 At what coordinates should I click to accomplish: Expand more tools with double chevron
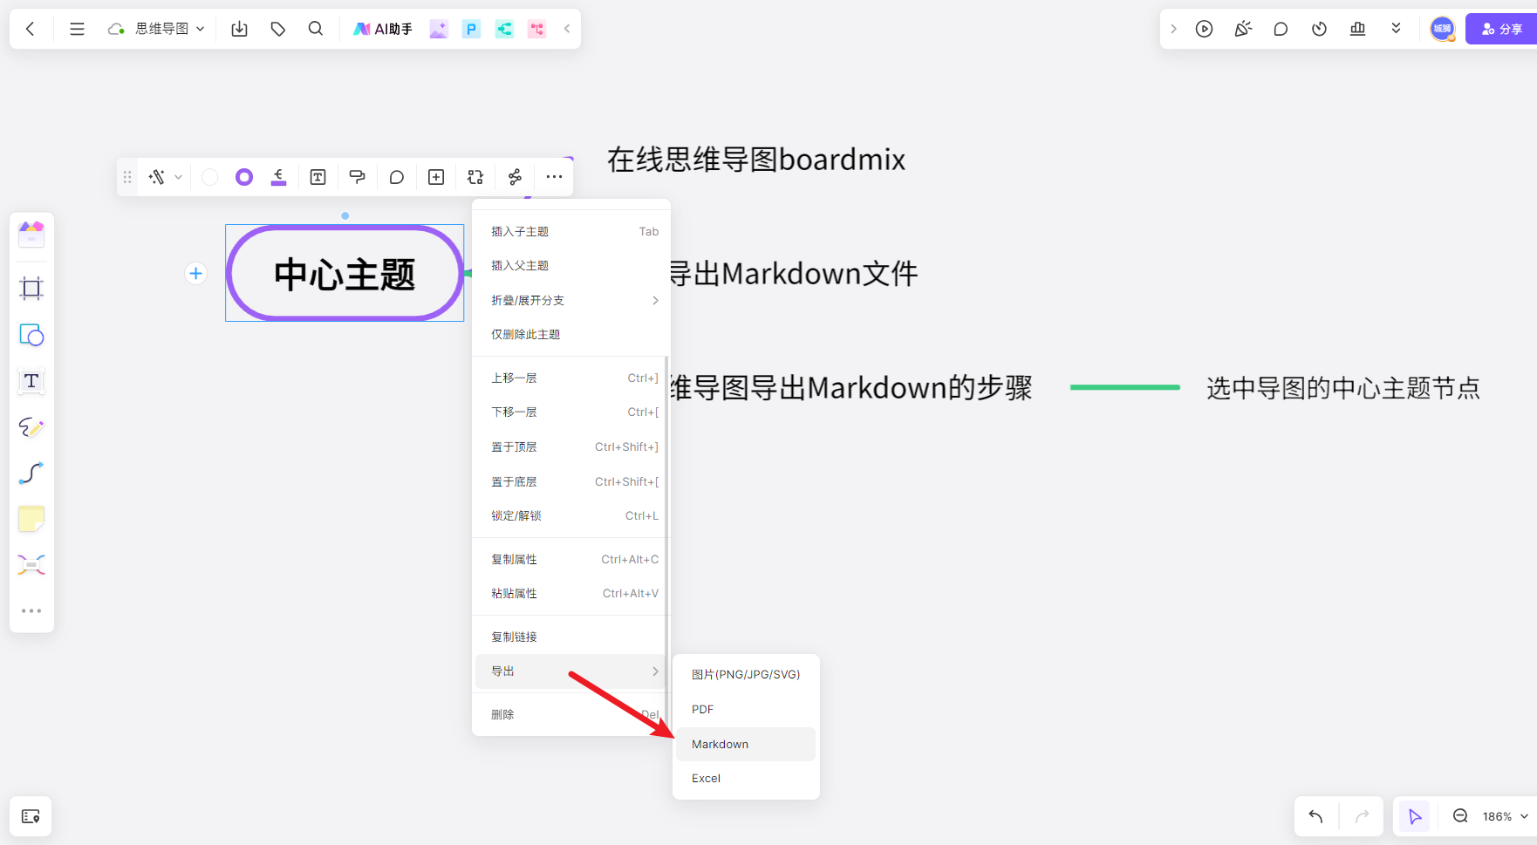[1396, 29]
